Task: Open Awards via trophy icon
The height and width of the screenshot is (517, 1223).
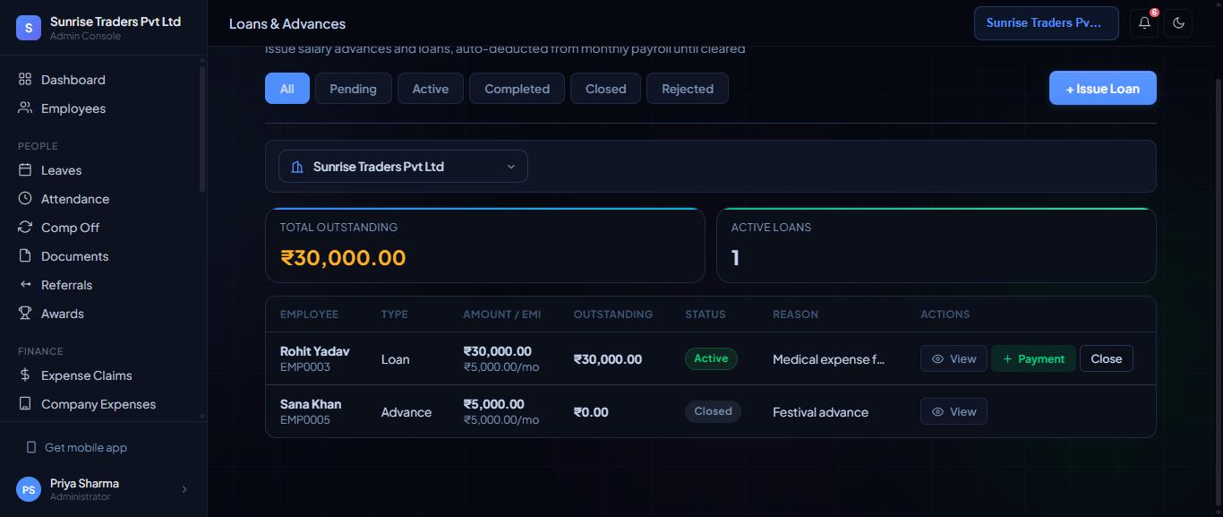Action: tap(25, 314)
